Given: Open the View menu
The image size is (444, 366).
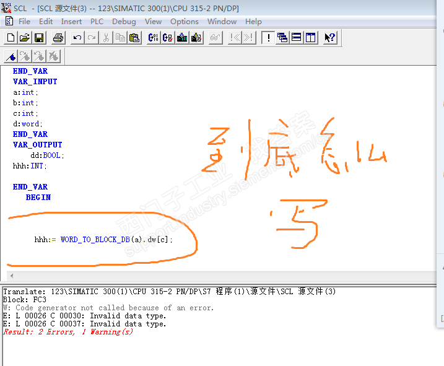Looking at the screenshot, I should point(153,22).
